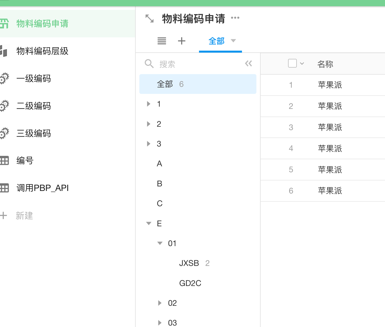Click the 名称 column header

click(x=325, y=64)
